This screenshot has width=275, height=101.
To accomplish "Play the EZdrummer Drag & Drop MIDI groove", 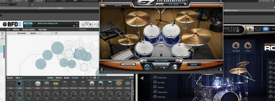I will click(178, 61).
